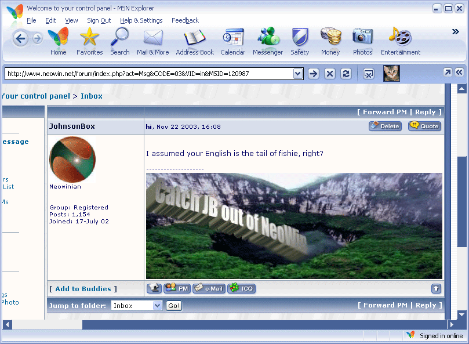Open the Jump to folder Inbox dropdown
The width and height of the screenshot is (469, 344).
point(137,306)
